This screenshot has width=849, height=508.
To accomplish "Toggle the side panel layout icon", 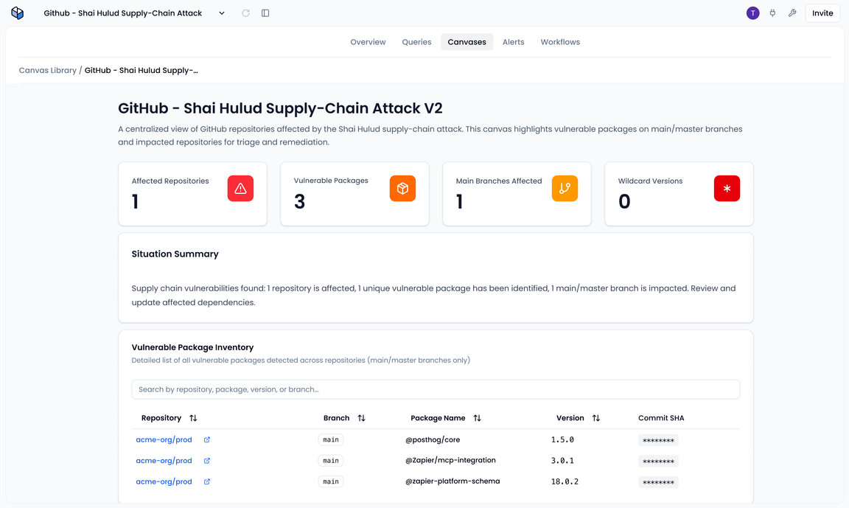I will [x=265, y=13].
